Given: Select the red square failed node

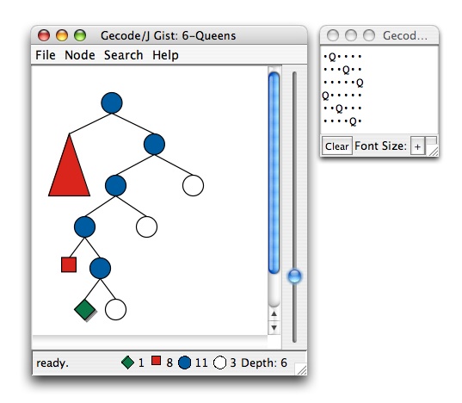Looking at the screenshot, I should [69, 264].
